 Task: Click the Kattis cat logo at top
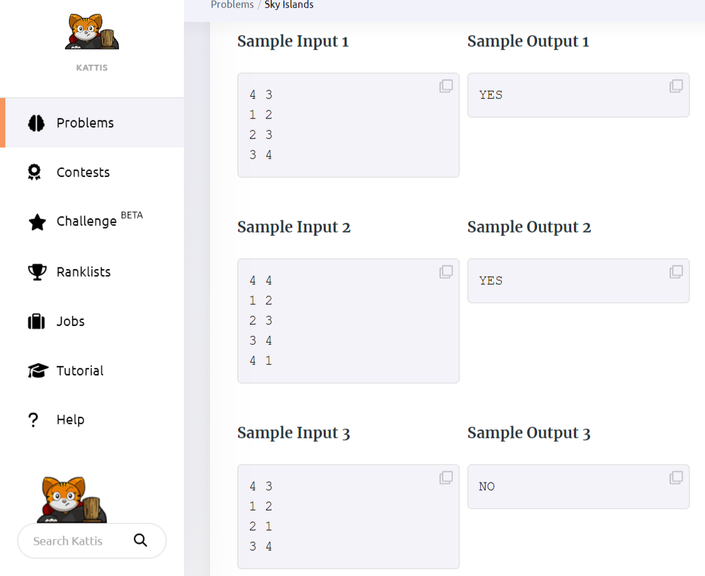92,31
